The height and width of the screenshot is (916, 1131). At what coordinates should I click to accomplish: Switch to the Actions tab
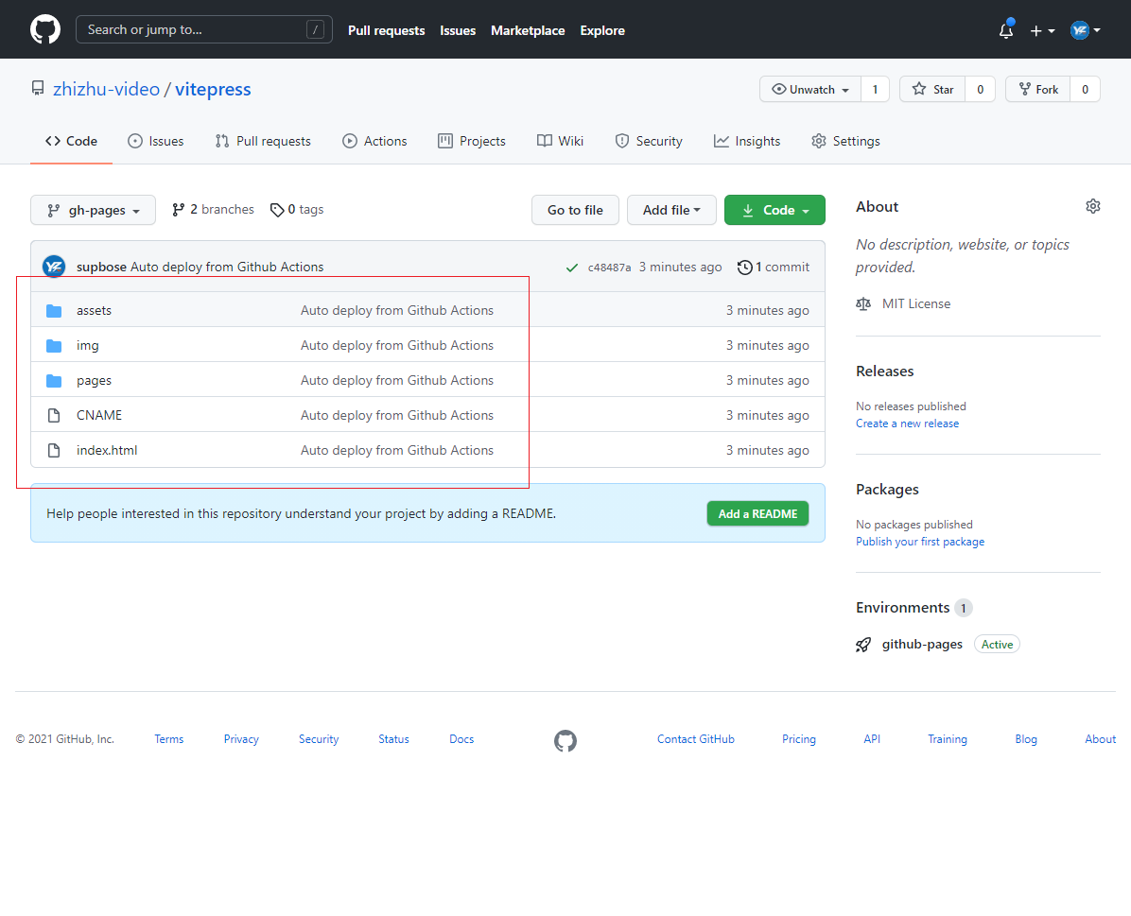point(374,142)
